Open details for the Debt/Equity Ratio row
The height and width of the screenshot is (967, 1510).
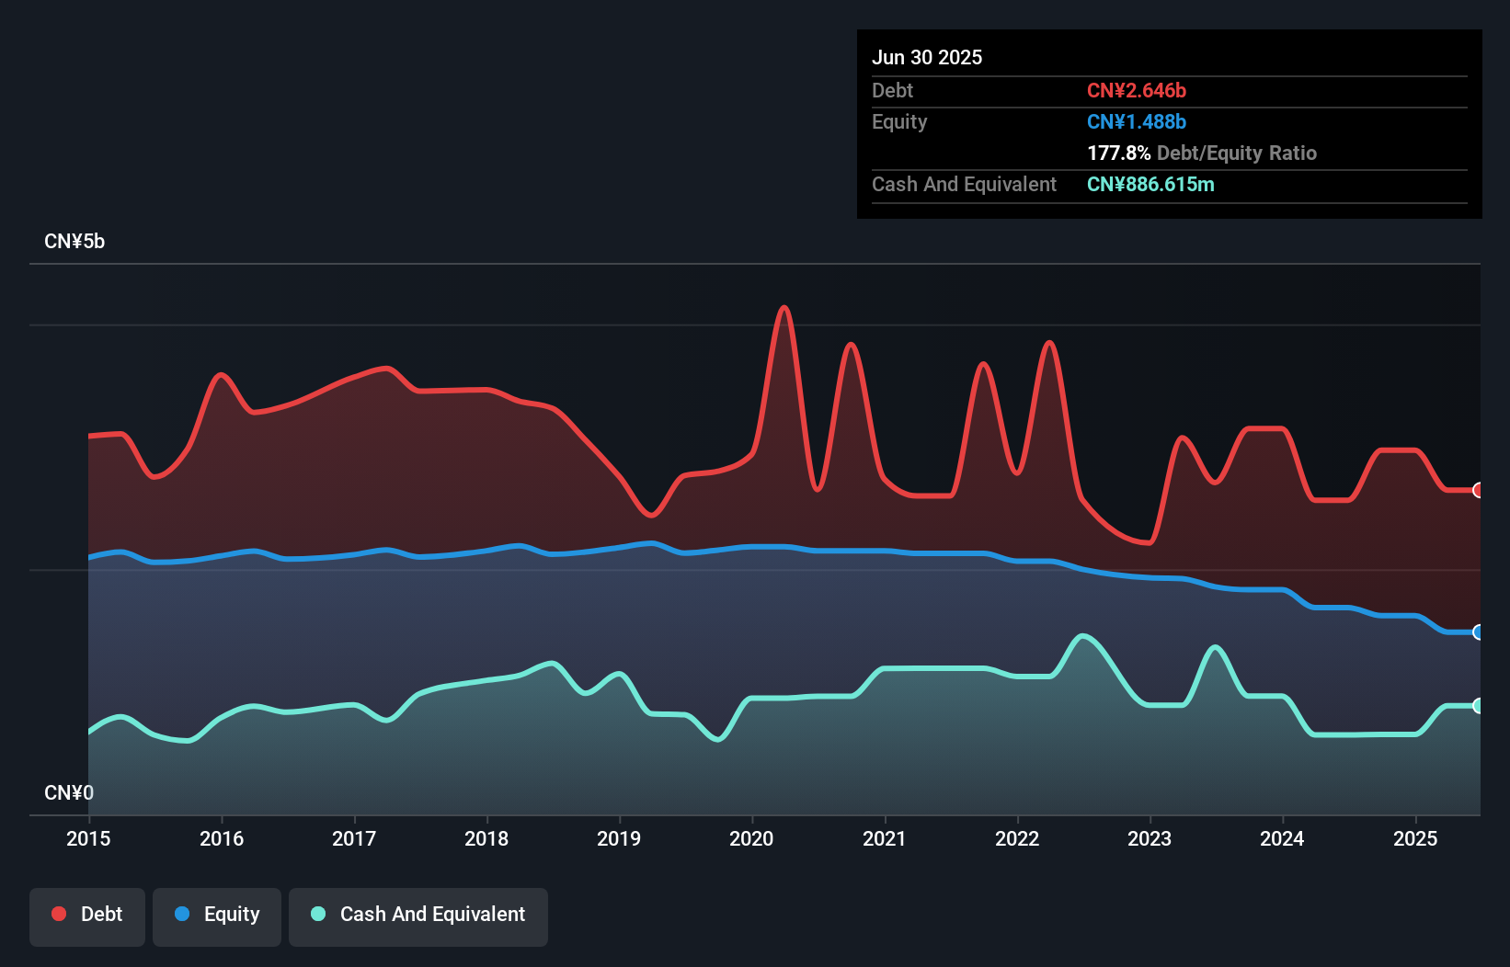pyautogui.click(x=1202, y=153)
